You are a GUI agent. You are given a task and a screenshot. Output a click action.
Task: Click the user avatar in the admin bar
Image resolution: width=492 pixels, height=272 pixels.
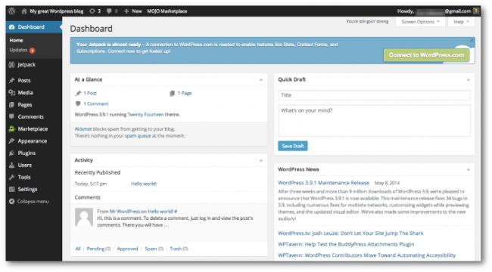click(476, 11)
